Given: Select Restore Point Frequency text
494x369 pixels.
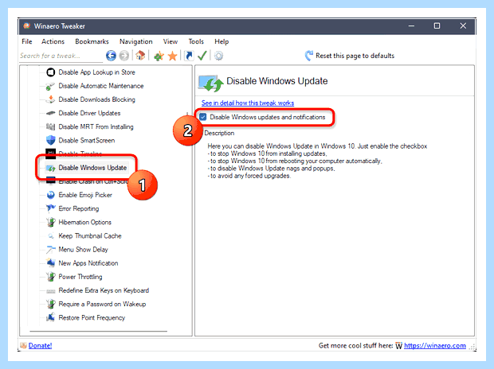Looking at the screenshot, I should (x=92, y=318).
